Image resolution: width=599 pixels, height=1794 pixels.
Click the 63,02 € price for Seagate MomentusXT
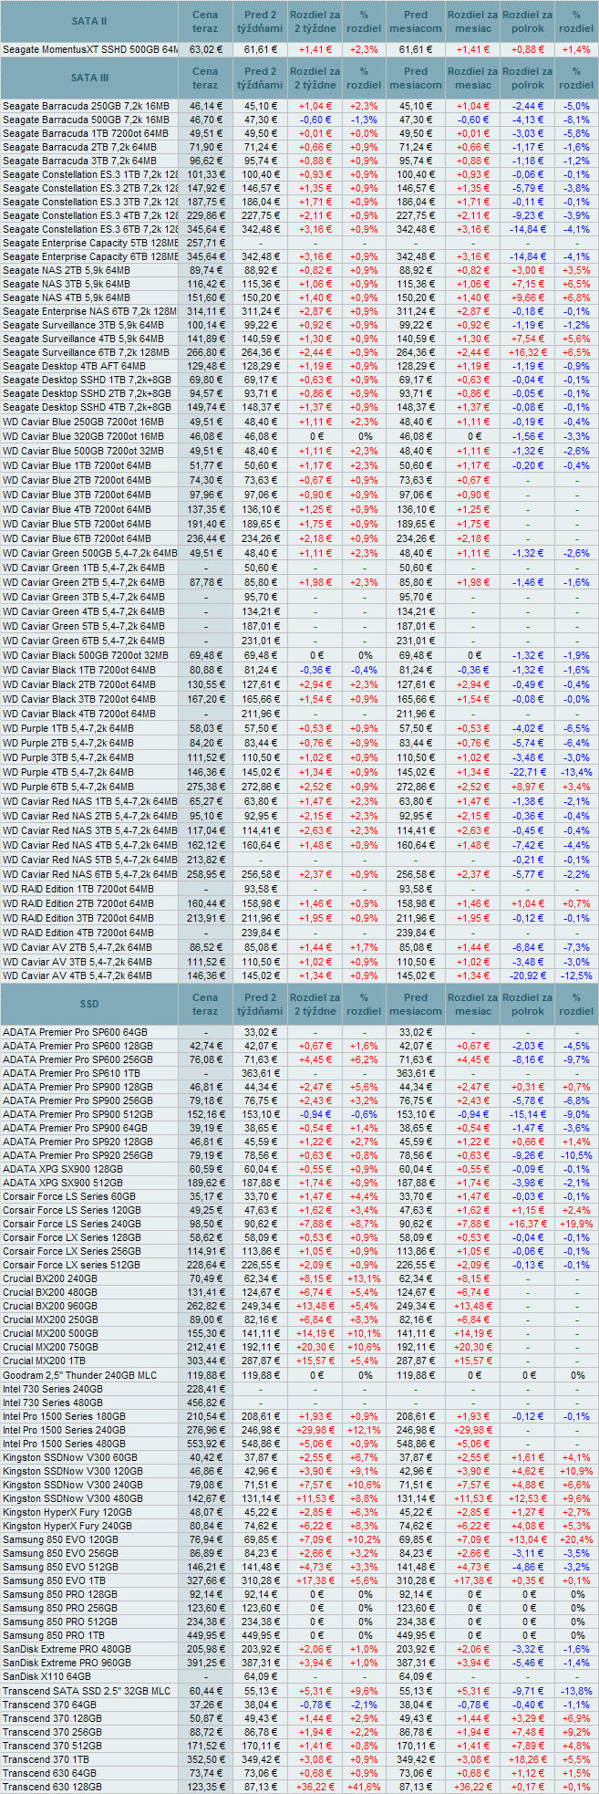206,49
